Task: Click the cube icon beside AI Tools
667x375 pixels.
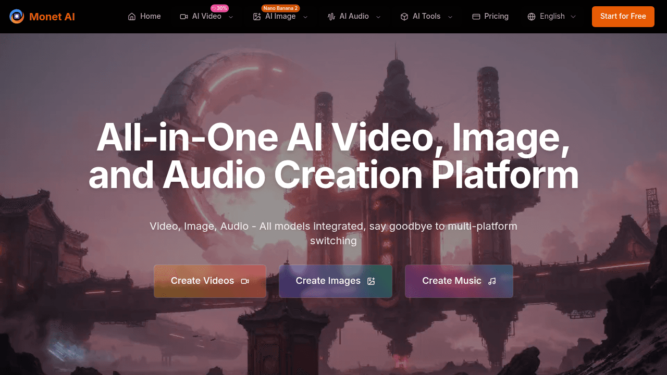Action: click(404, 17)
